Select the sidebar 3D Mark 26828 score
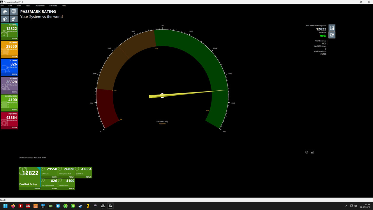Screen dimensions: 373x210 [x=11, y=82]
